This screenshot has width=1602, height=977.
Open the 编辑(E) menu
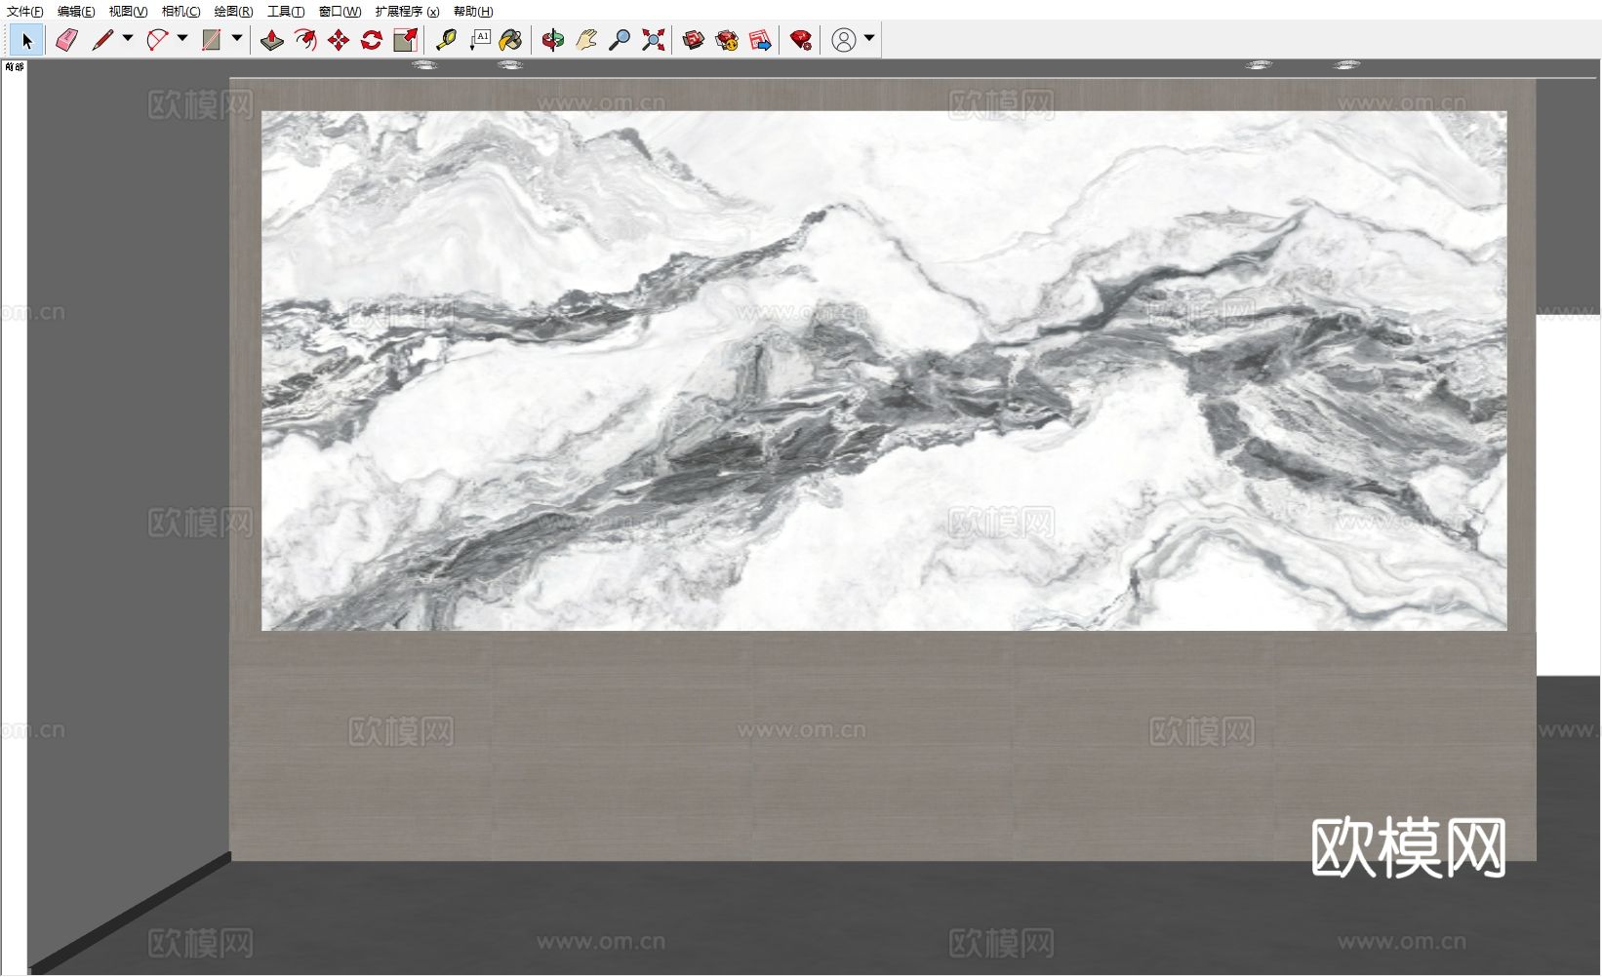click(76, 12)
